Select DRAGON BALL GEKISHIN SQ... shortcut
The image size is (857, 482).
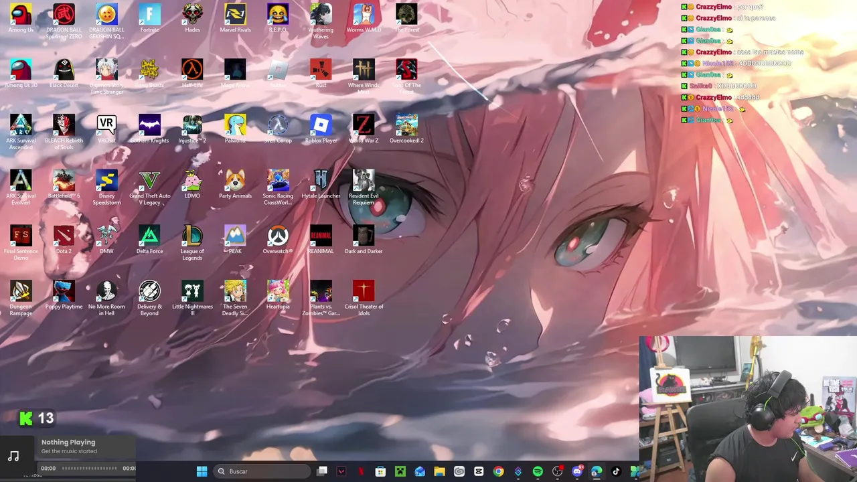coord(106,21)
